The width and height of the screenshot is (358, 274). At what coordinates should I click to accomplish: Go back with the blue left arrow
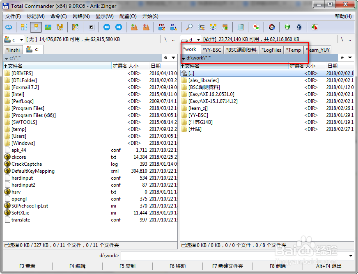tap(107, 27)
